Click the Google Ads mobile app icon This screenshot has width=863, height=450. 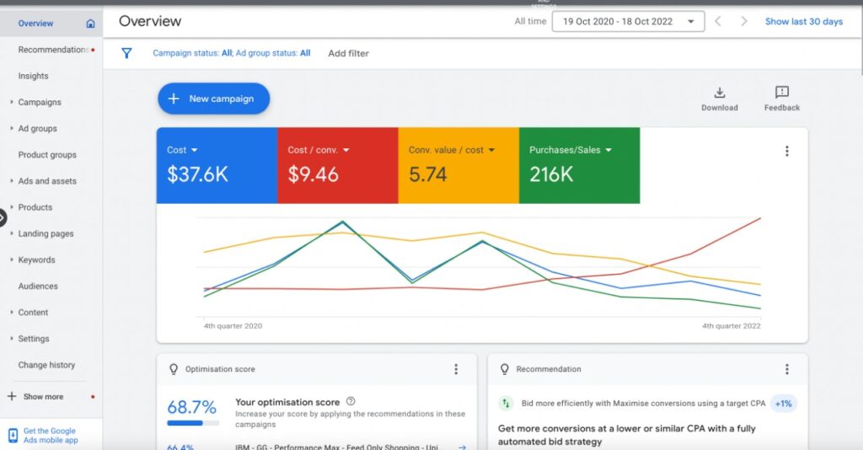[13, 435]
